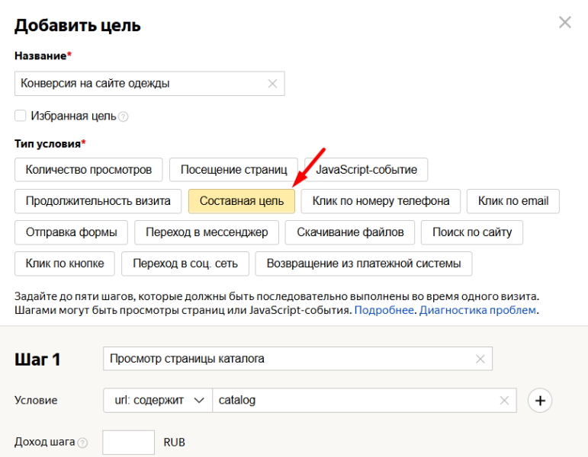The width and height of the screenshot is (588, 457).
Task: Close the Добавить цель dialog
Action: coord(564,23)
